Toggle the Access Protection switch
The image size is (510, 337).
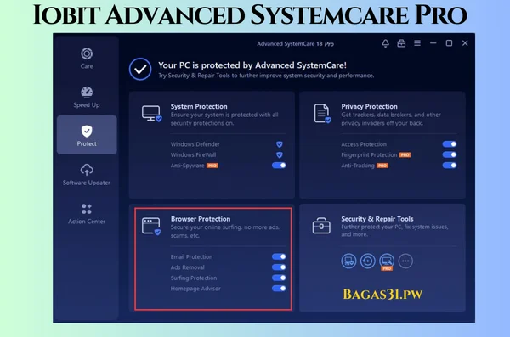click(x=450, y=144)
